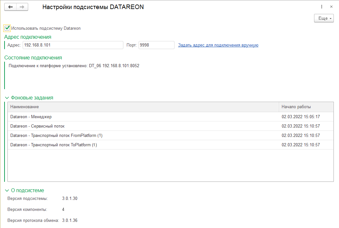Click the forward navigation arrow

22,7
